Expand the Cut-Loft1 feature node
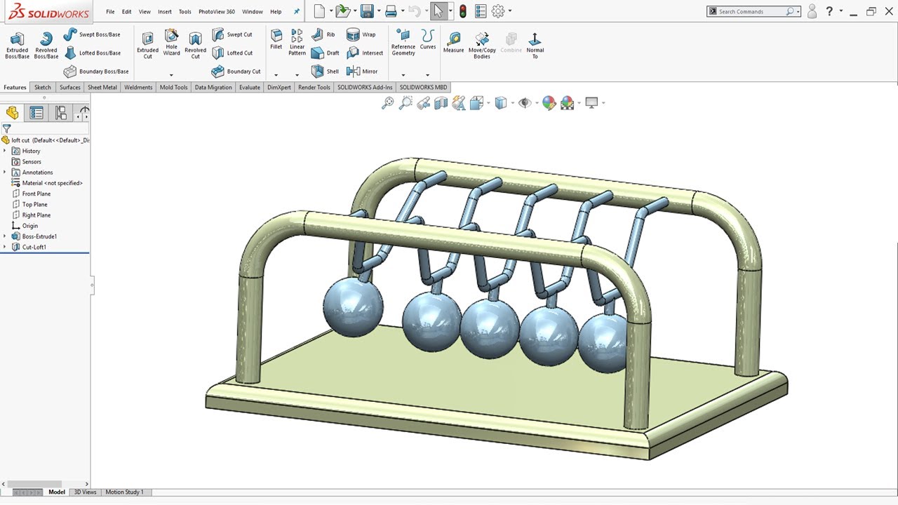 point(5,247)
